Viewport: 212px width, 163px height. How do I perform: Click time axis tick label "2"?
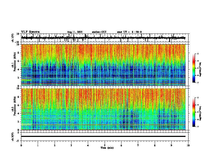point(55,145)
